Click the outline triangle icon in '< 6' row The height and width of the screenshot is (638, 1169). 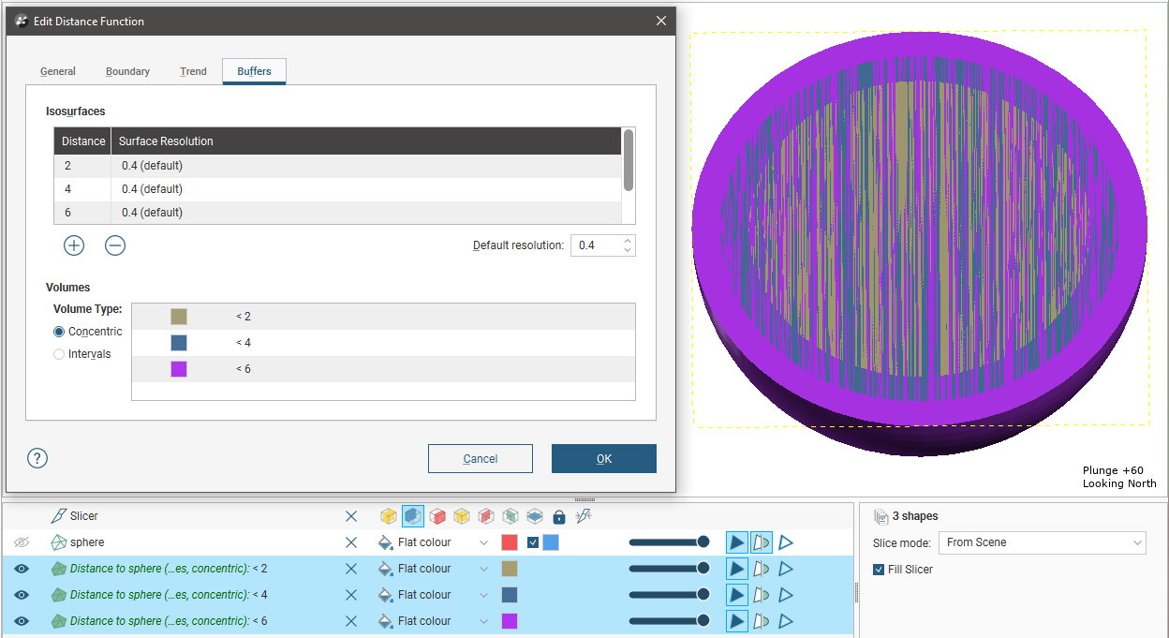coord(786,621)
